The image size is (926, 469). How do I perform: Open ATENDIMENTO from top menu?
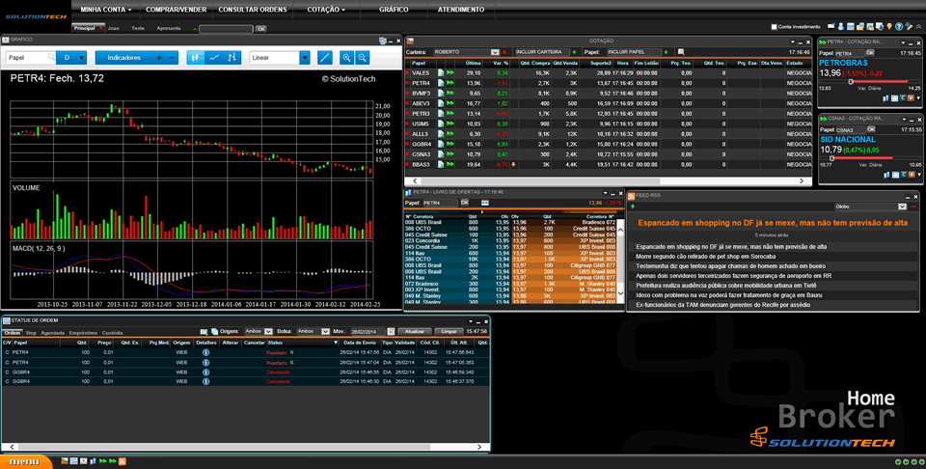pyautogui.click(x=461, y=10)
